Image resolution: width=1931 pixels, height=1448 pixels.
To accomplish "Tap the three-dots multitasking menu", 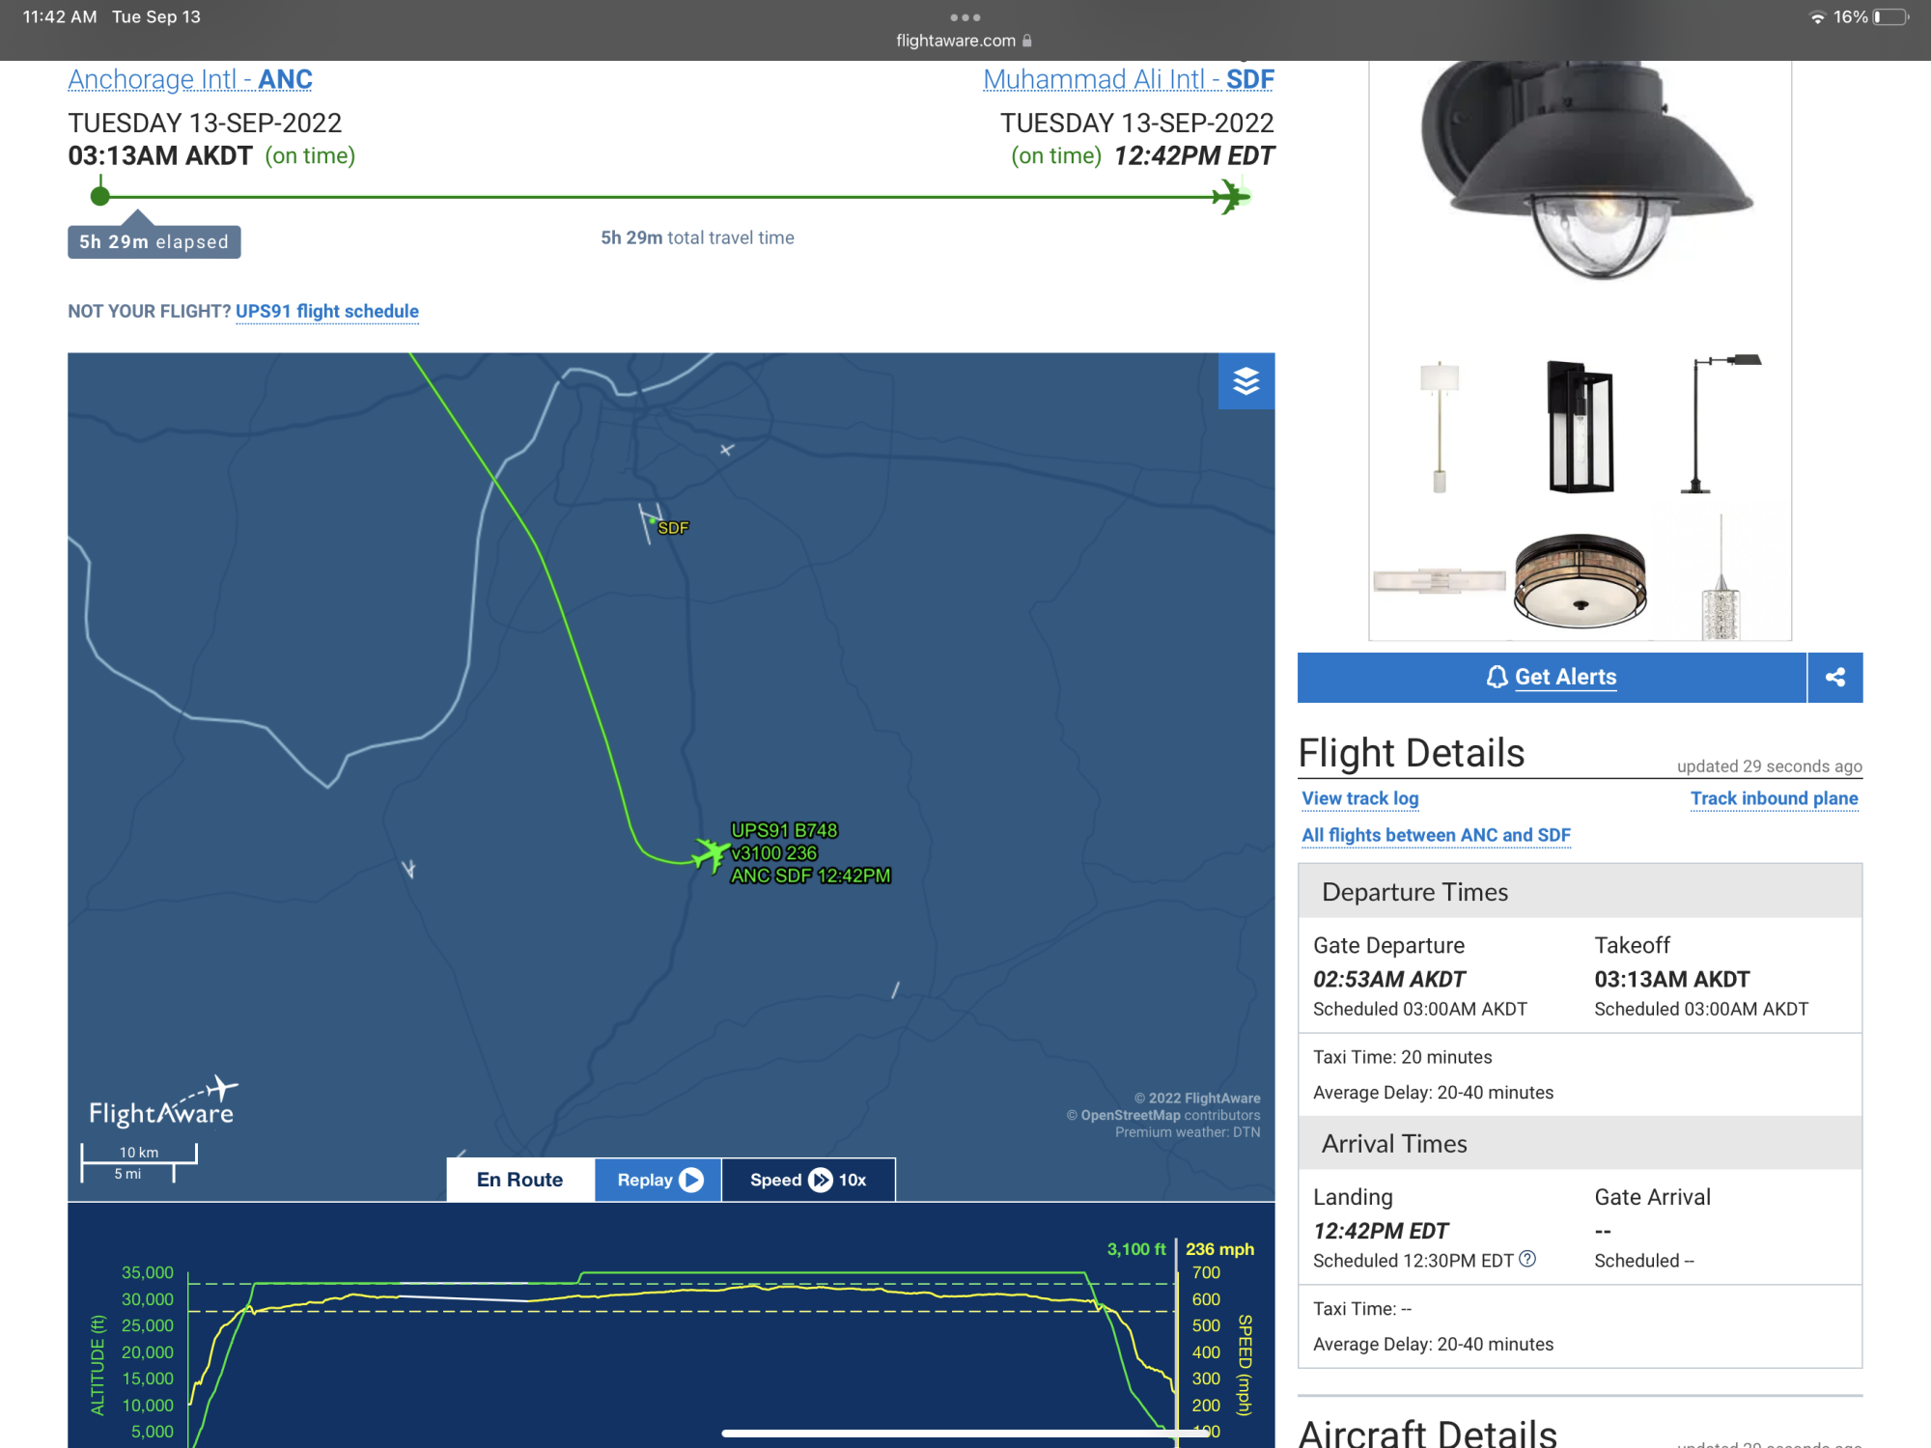I will (965, 17).
